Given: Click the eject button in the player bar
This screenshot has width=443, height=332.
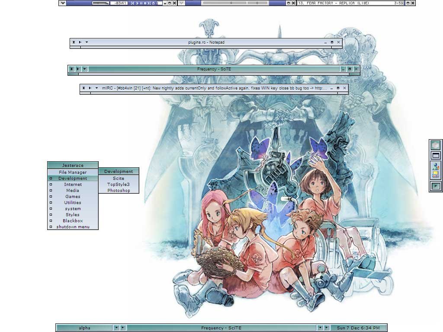Looking at the screenshot, I should pyautogui.click(x=154, y=3).
